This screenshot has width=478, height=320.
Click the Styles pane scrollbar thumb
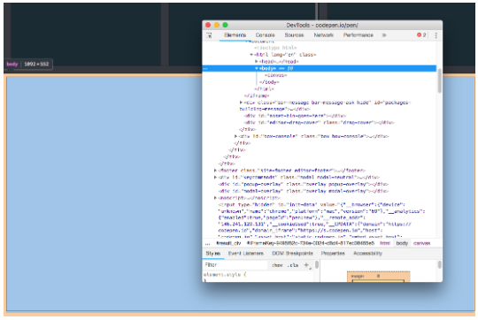(x=317, y=264)
